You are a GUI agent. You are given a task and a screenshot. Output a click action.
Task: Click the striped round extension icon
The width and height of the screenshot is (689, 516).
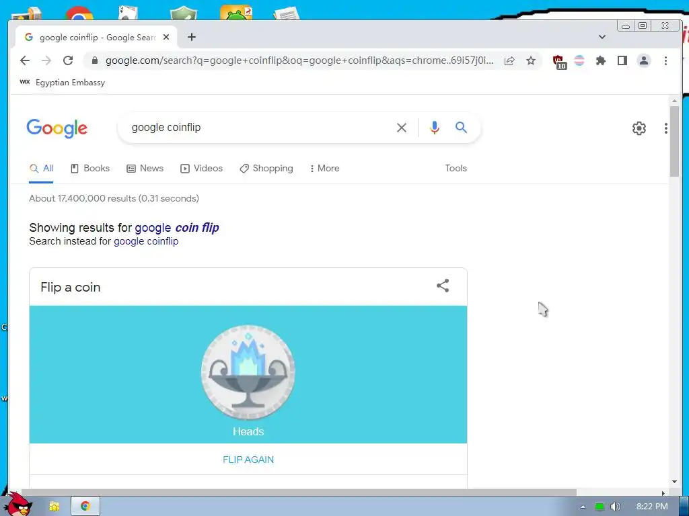579,60
